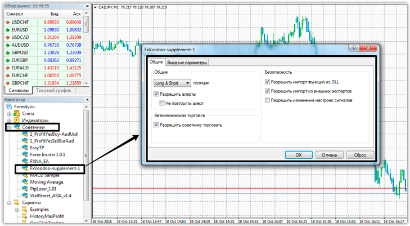Screen dimensions: 410x226
Task: Toggle 'Разрешить импорт функций из DLL' checkbox
Action: 267,81
